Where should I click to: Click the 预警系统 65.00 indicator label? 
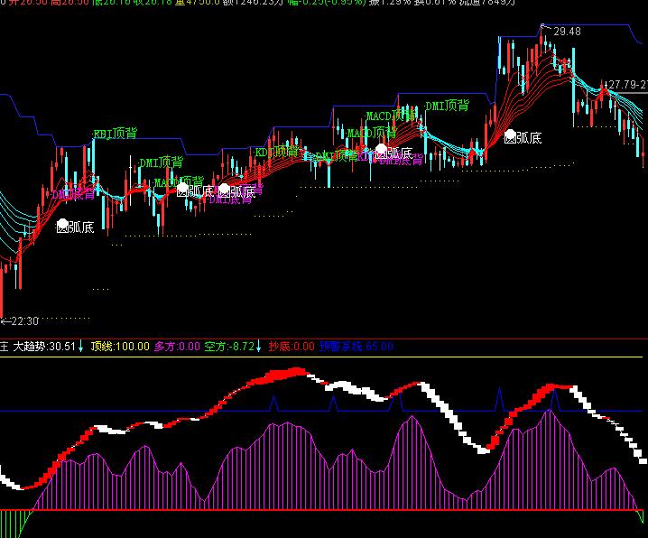[x=356, y=347]
